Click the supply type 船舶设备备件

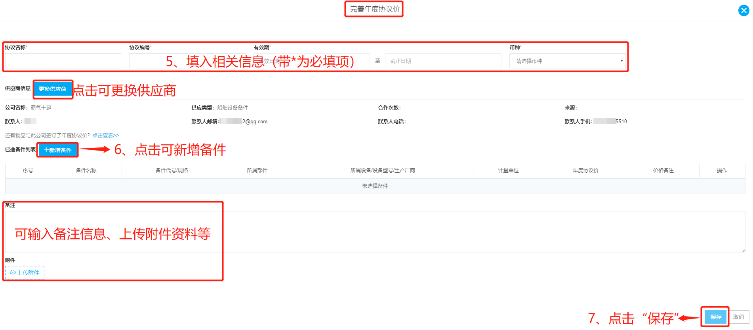coord(233,107)
